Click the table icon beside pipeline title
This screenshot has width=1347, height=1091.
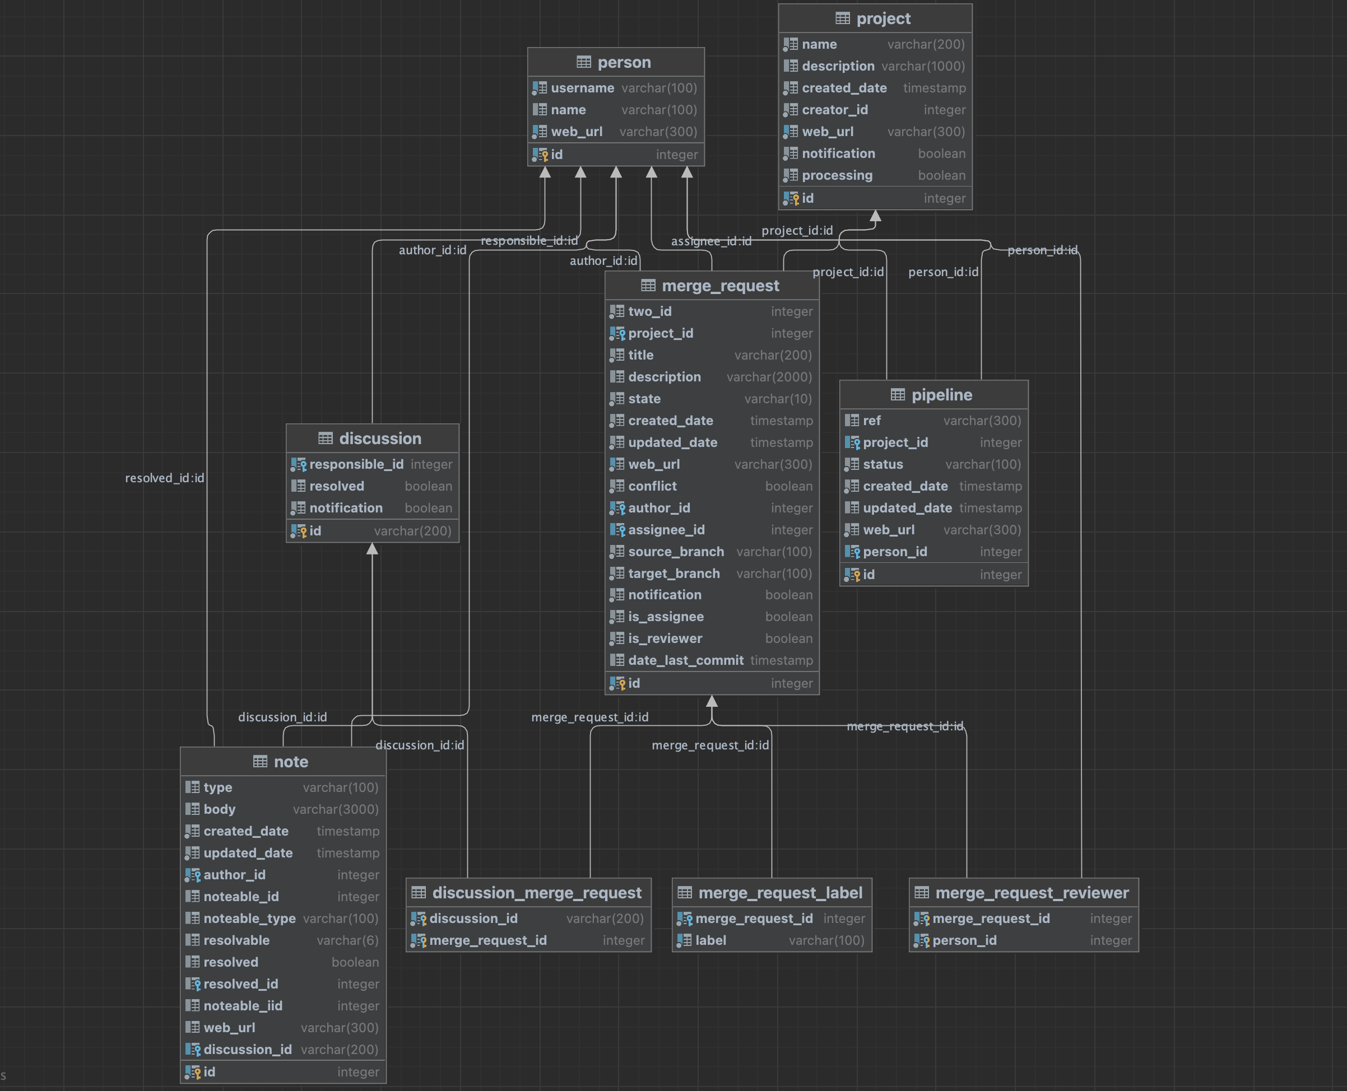click(898, 395)
